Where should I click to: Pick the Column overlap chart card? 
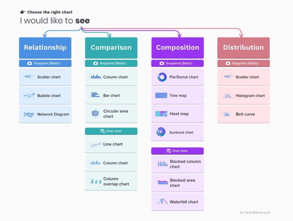click(111, 182)
